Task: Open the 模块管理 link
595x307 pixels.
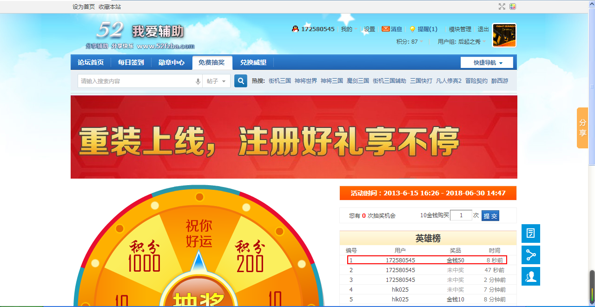Action: [x=460, y=29]
